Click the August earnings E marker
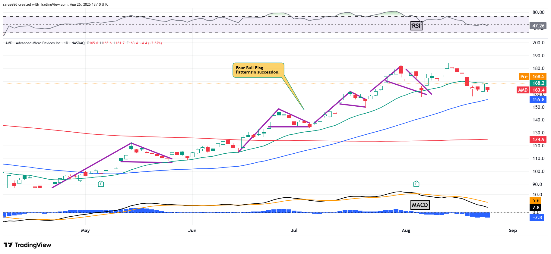The width and height of the screenshot is (551, 254). (x=416, y=184)
